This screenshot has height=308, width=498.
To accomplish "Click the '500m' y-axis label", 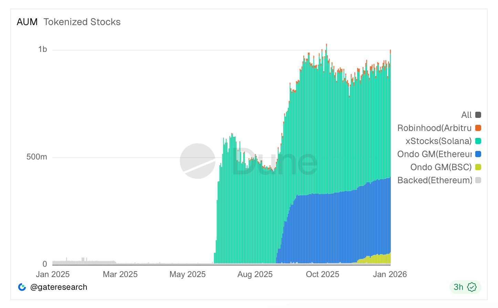I will (37, 157).
